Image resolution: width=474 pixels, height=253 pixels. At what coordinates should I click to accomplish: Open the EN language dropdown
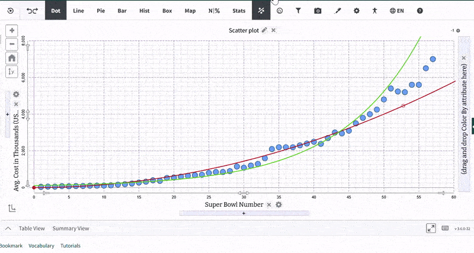click(x=397, y=11)
